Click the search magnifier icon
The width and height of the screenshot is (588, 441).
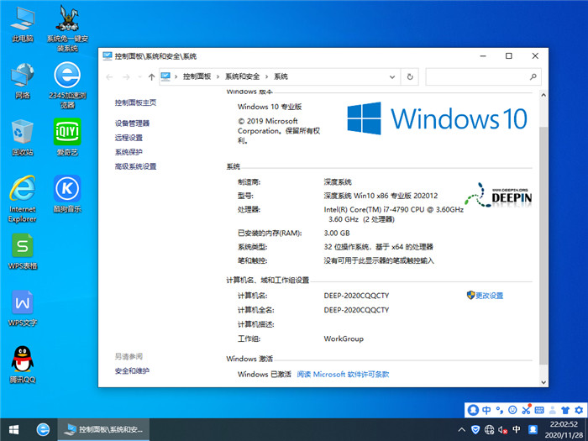tap(533, 77)
